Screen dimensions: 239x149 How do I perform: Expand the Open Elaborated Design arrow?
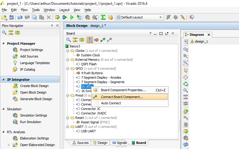(9, 145)
